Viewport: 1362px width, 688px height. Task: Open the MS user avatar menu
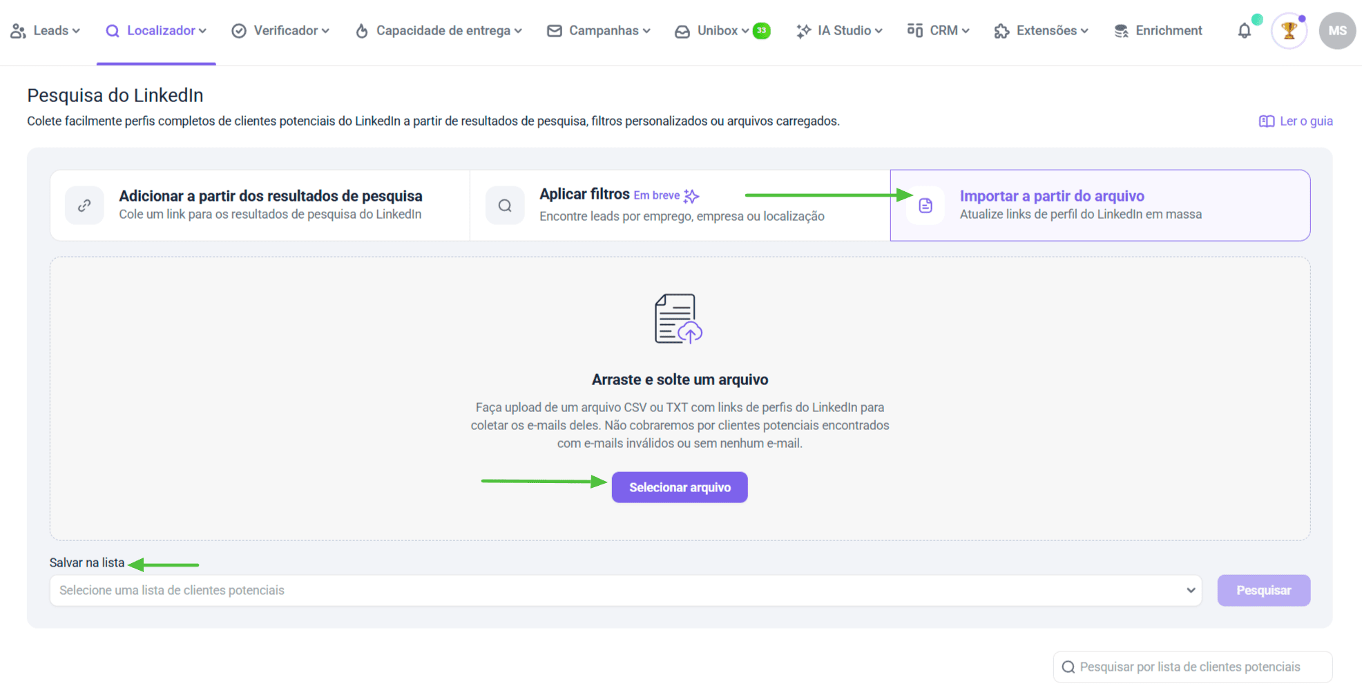(x=1336, y=31)
